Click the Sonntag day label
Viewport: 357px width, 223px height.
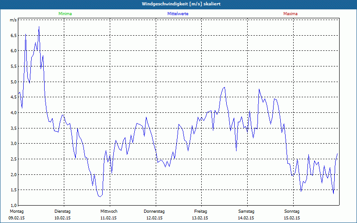pyautogui.click(x=292, y=211)
